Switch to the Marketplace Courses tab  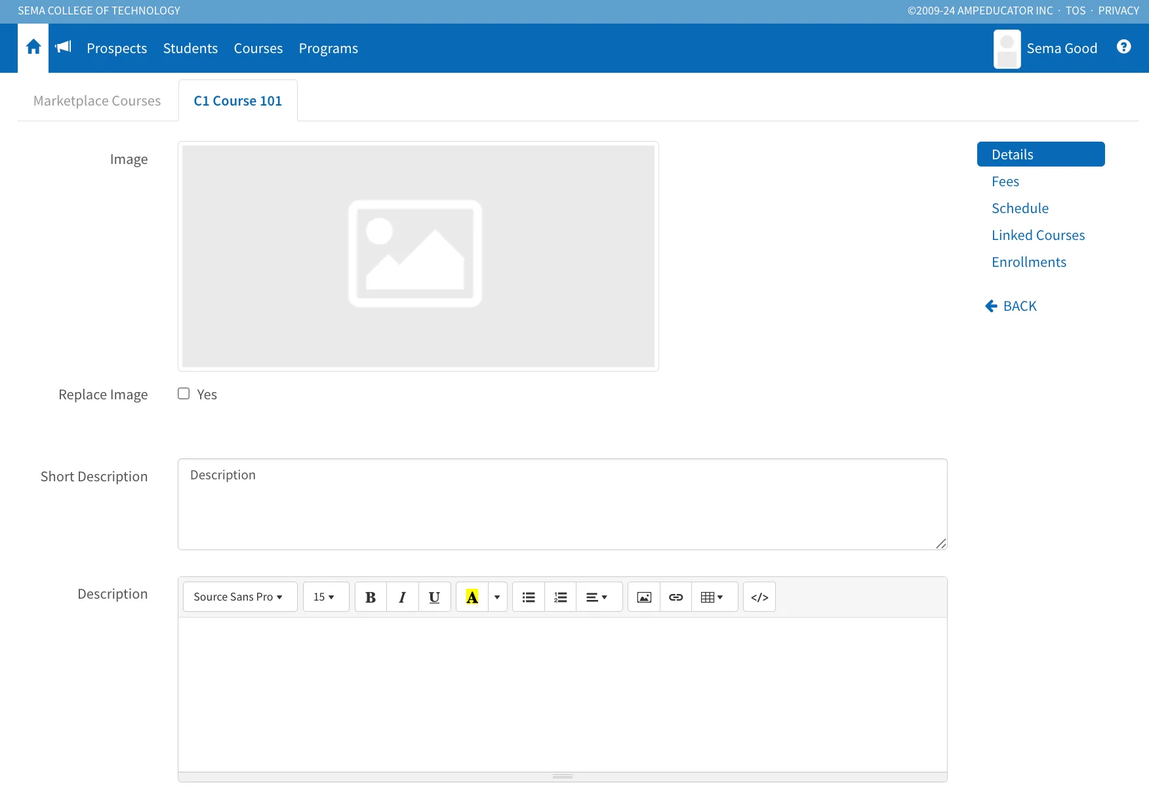(97, 101)
